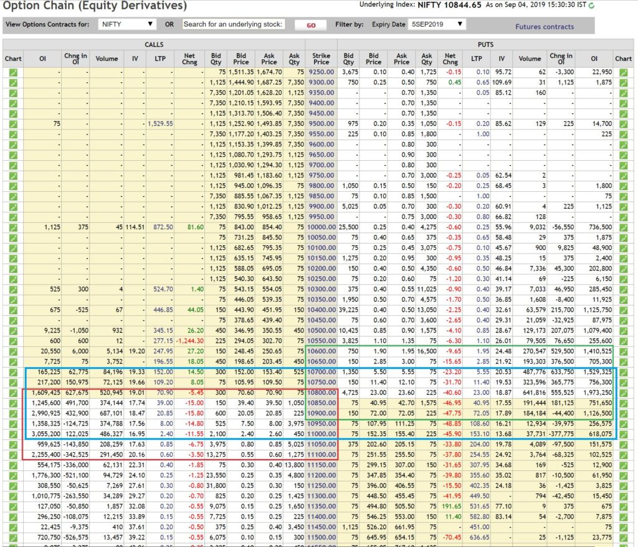
Task: Click puts volume value 641,816
Action: 534,392
